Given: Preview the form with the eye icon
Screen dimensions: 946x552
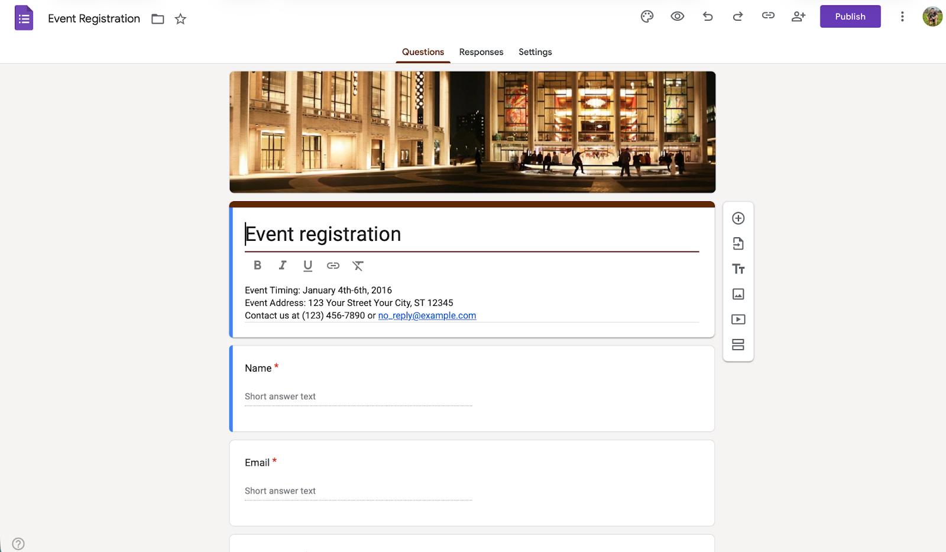Looking at the screenshot, I should pos(677,17).
